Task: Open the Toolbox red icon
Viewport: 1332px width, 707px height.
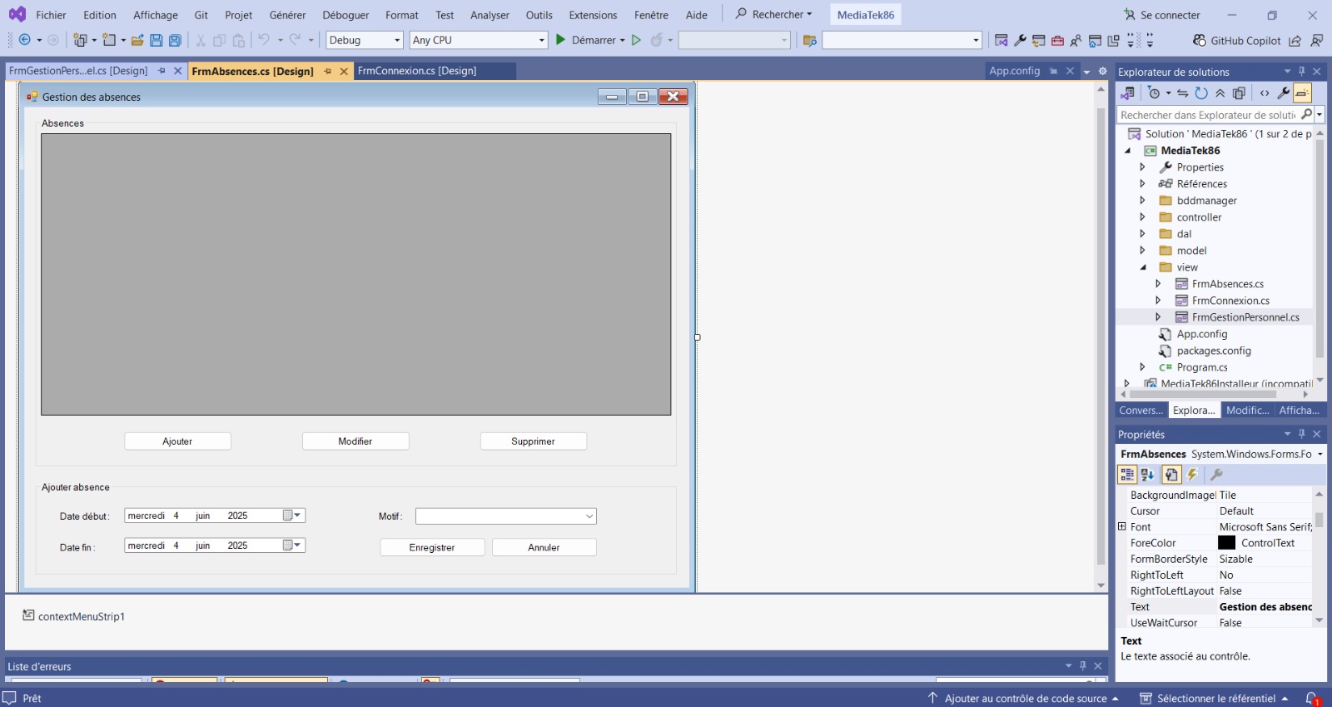Action: point(1057,40)
